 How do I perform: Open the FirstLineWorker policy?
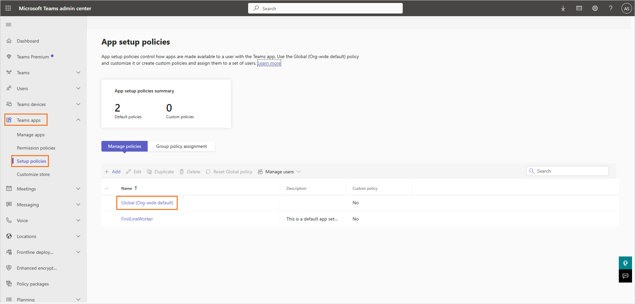pyautogui.click(x=137, y=219)
